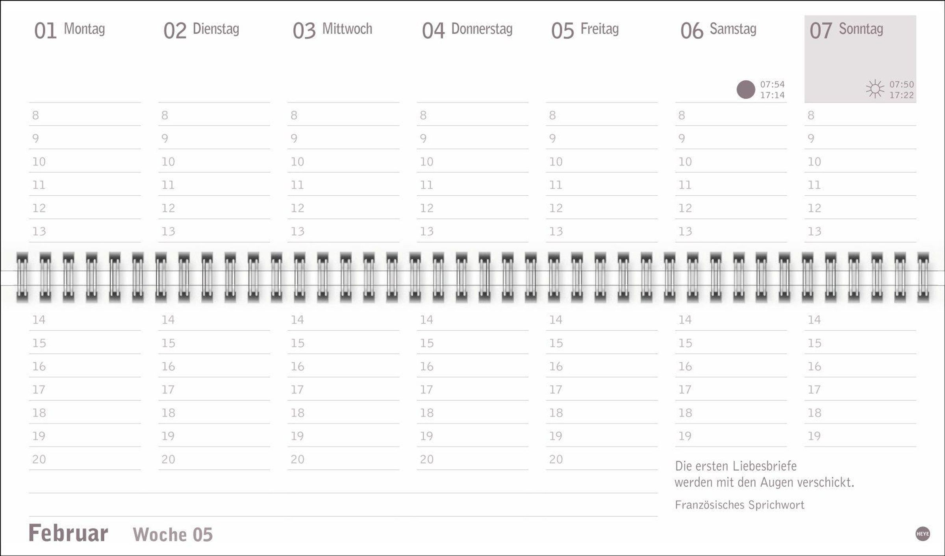945x556 pixels.
Task: Select the 03 Mittwoch day header
Action: (x=332, y=30)
